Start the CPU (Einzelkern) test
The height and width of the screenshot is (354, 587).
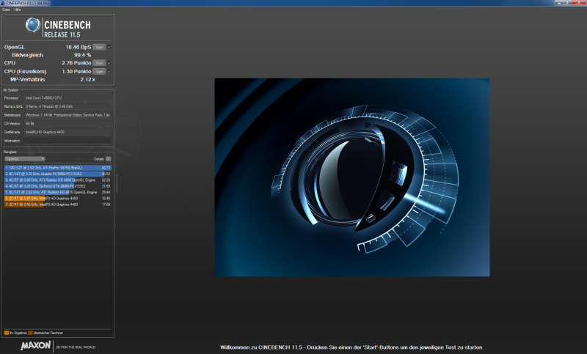(x=99, y=71)
